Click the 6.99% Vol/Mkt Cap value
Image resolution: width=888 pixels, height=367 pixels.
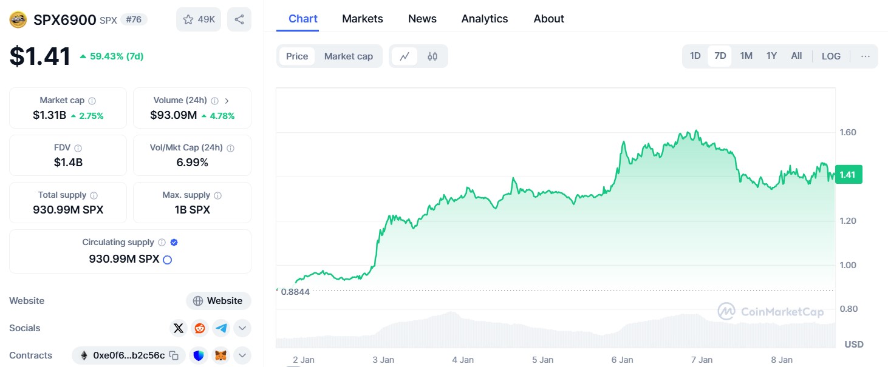[x=192, y=163]
